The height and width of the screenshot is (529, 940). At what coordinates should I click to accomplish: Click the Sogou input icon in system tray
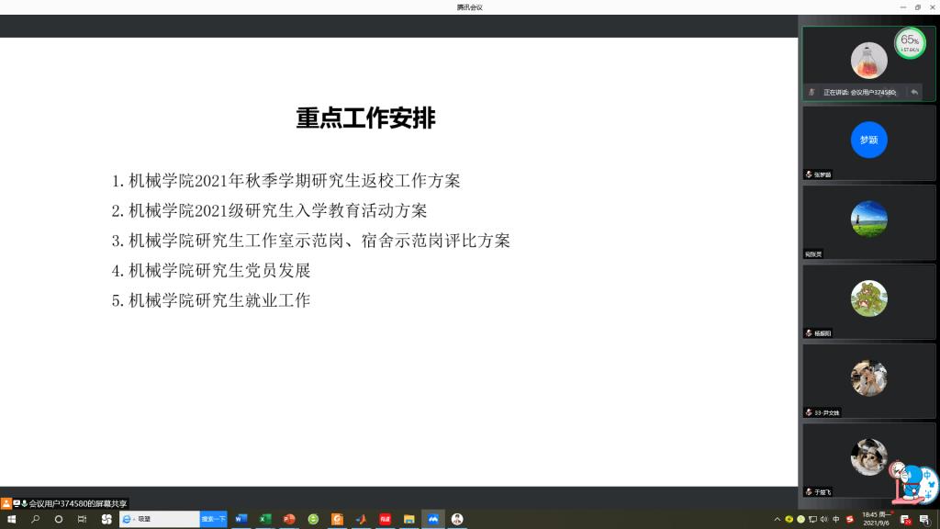point(851,520)
